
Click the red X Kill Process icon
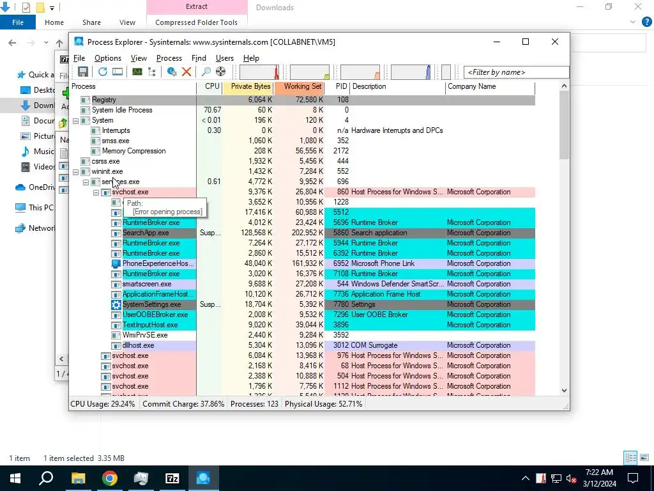[x=186, y=72]
